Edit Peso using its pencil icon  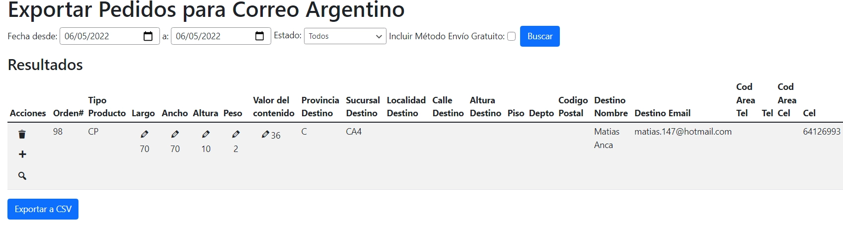pos(236,134)
